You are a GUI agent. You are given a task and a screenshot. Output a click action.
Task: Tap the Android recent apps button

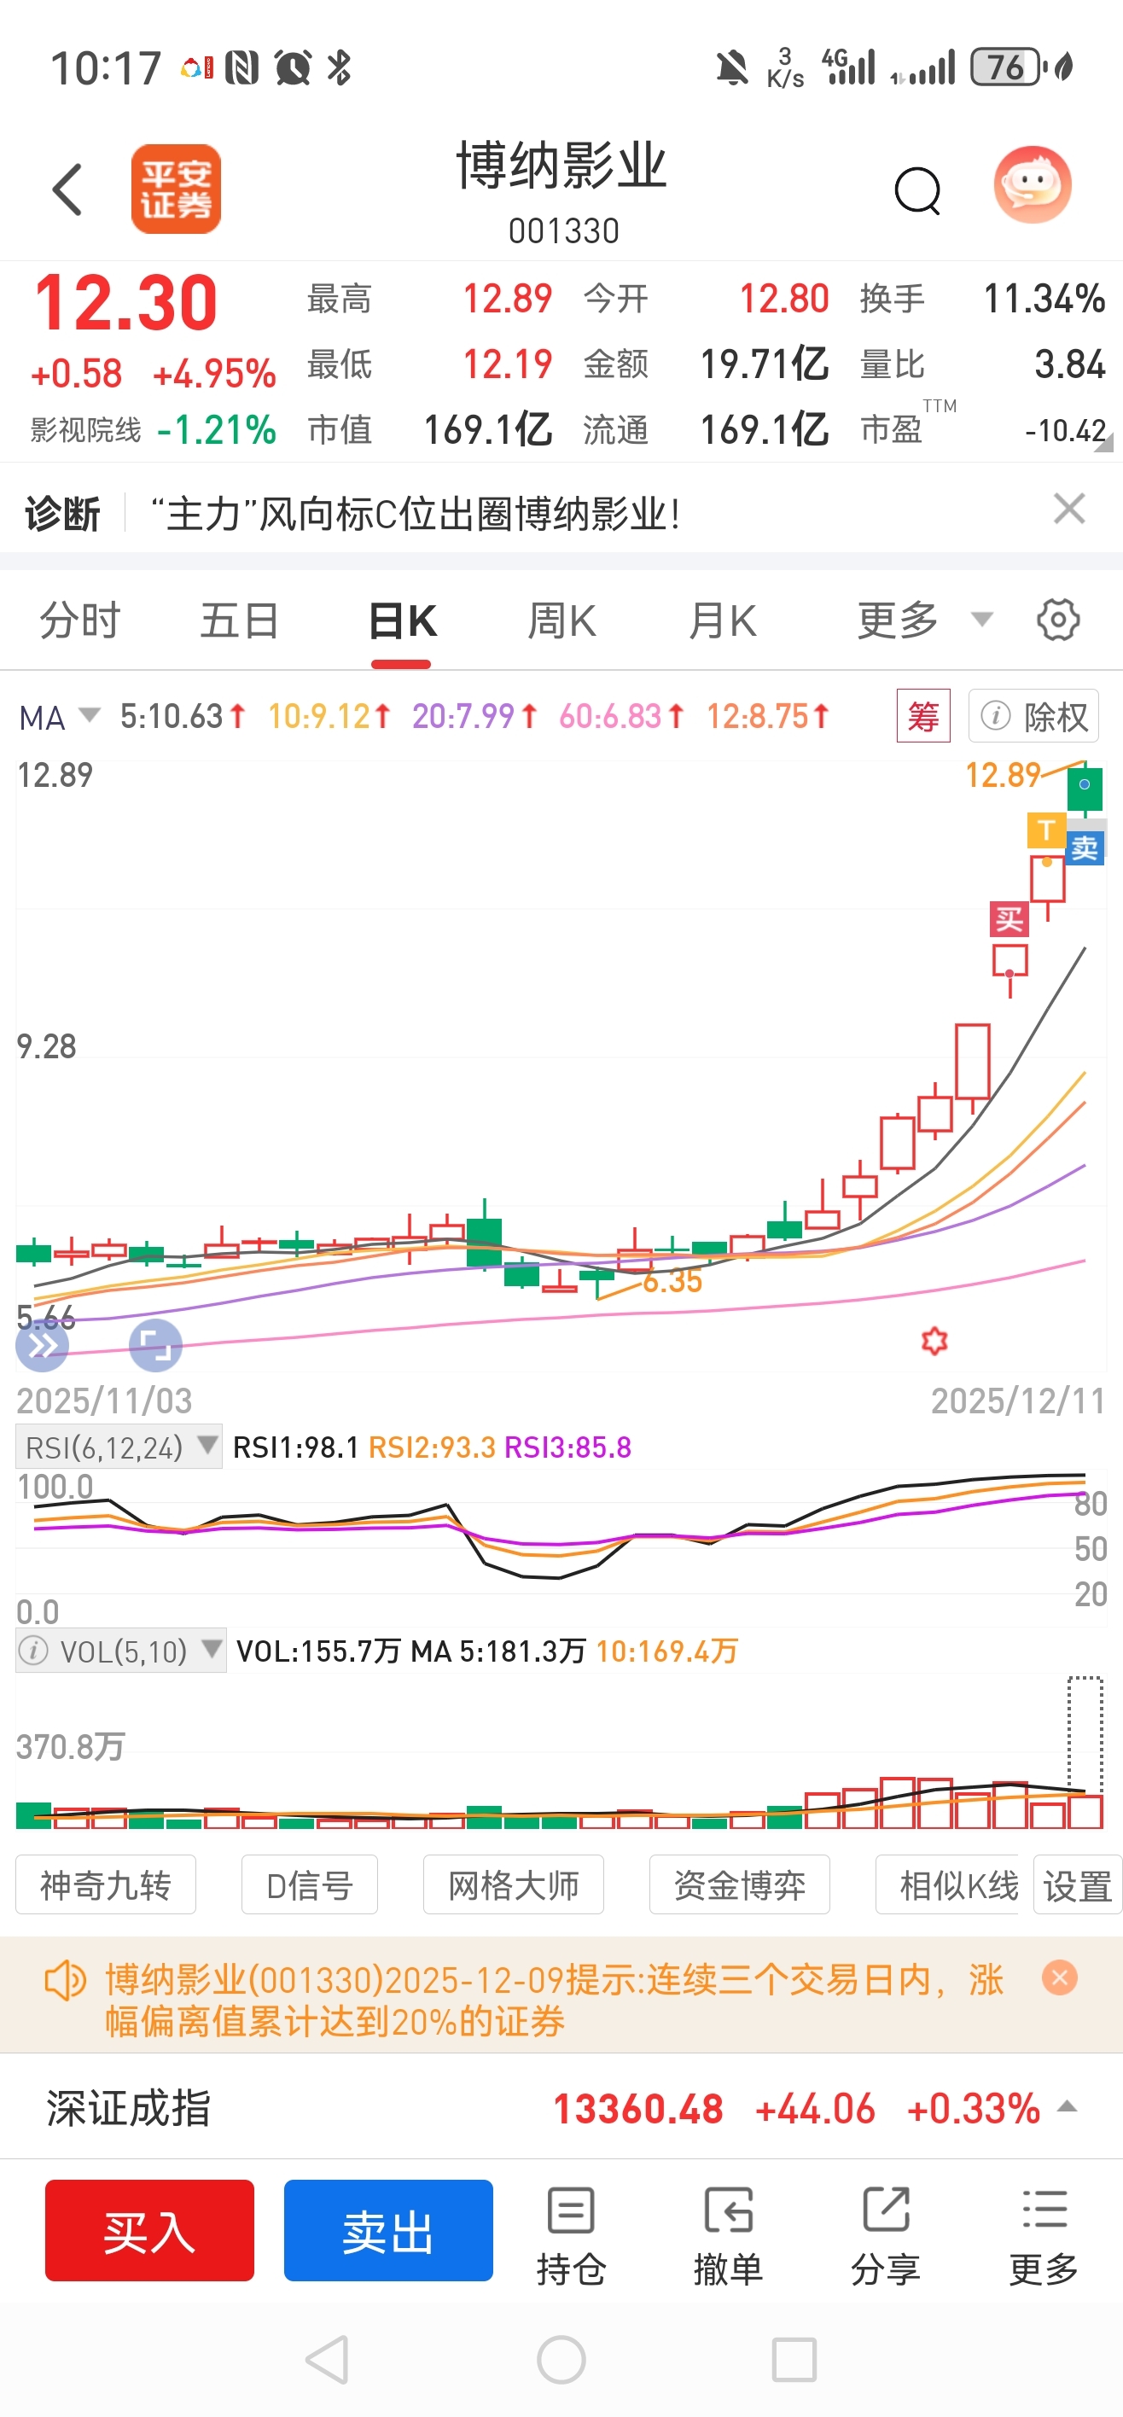pyautogui.click(x=794, y=2359)
